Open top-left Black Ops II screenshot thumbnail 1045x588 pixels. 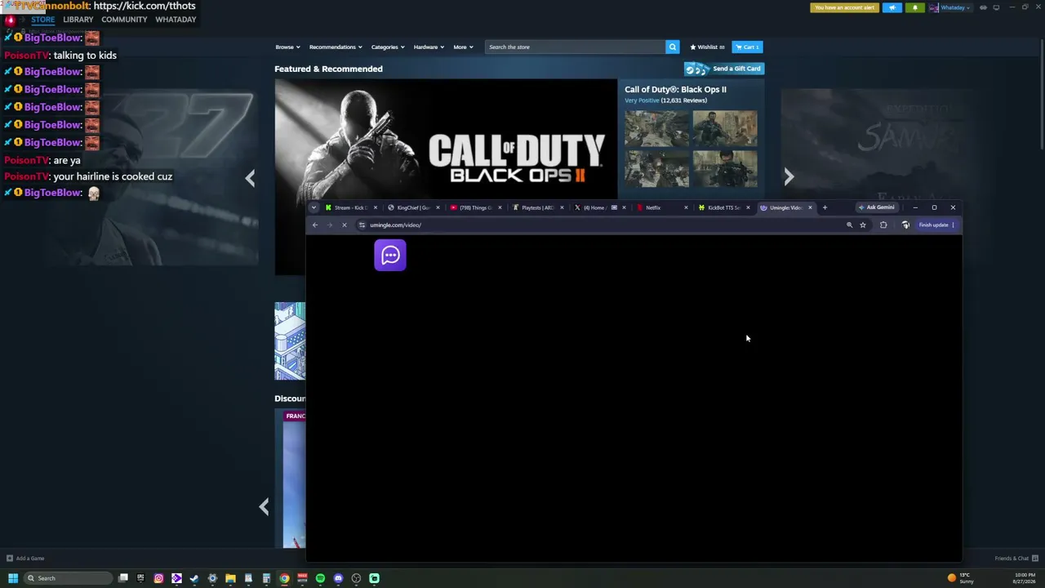pos(657,128)
